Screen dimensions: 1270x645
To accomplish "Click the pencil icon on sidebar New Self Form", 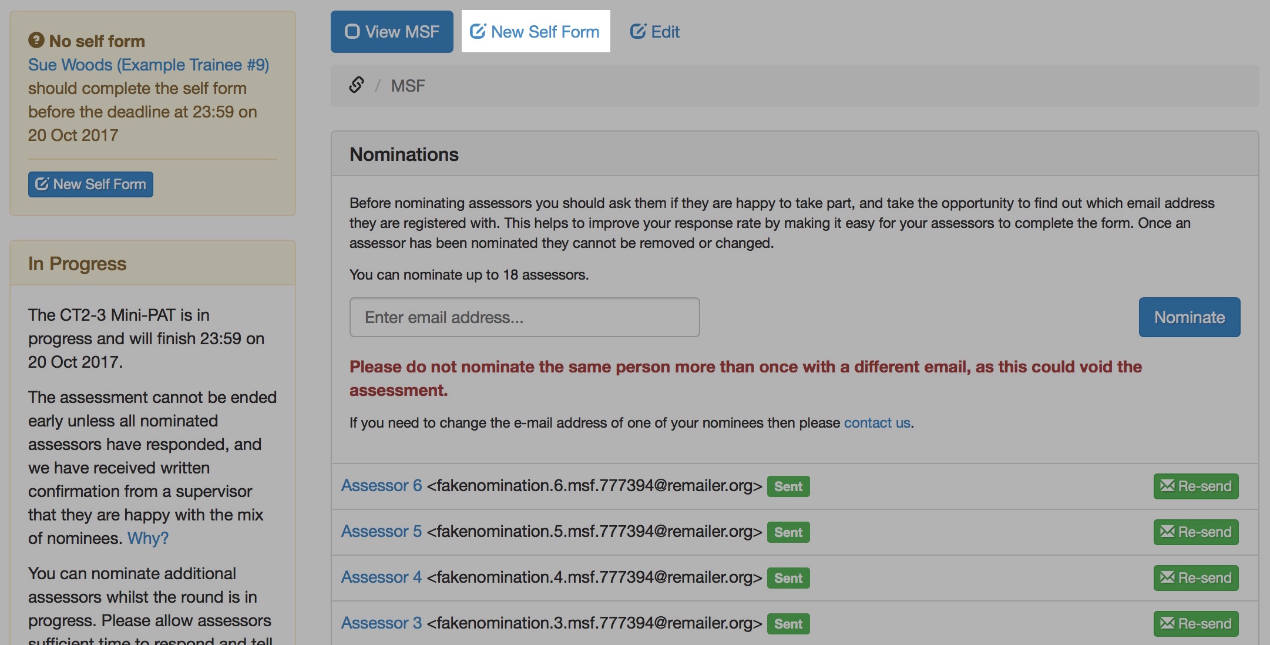I will point(42,184).
